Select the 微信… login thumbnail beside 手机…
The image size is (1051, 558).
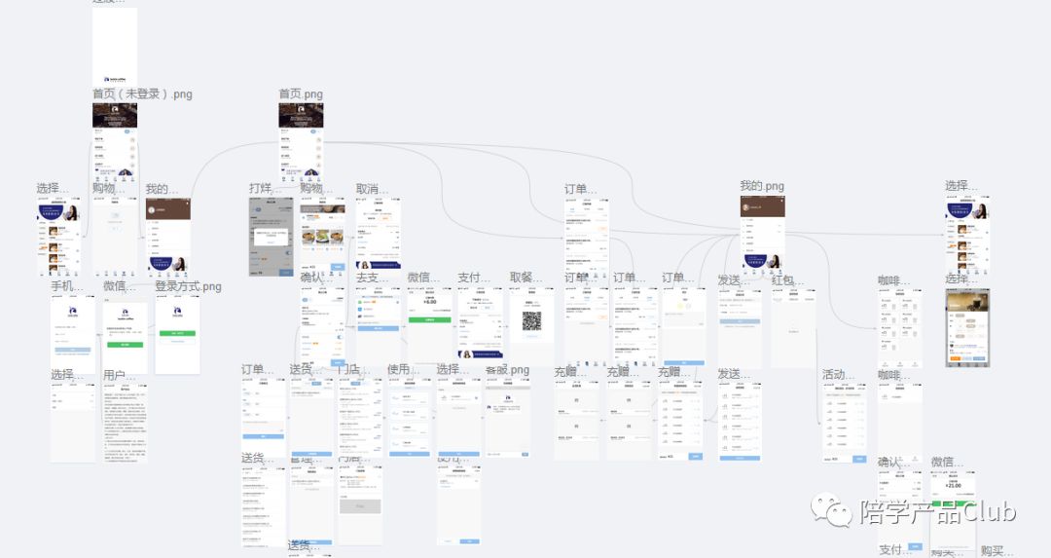click(x=126, y=334)
